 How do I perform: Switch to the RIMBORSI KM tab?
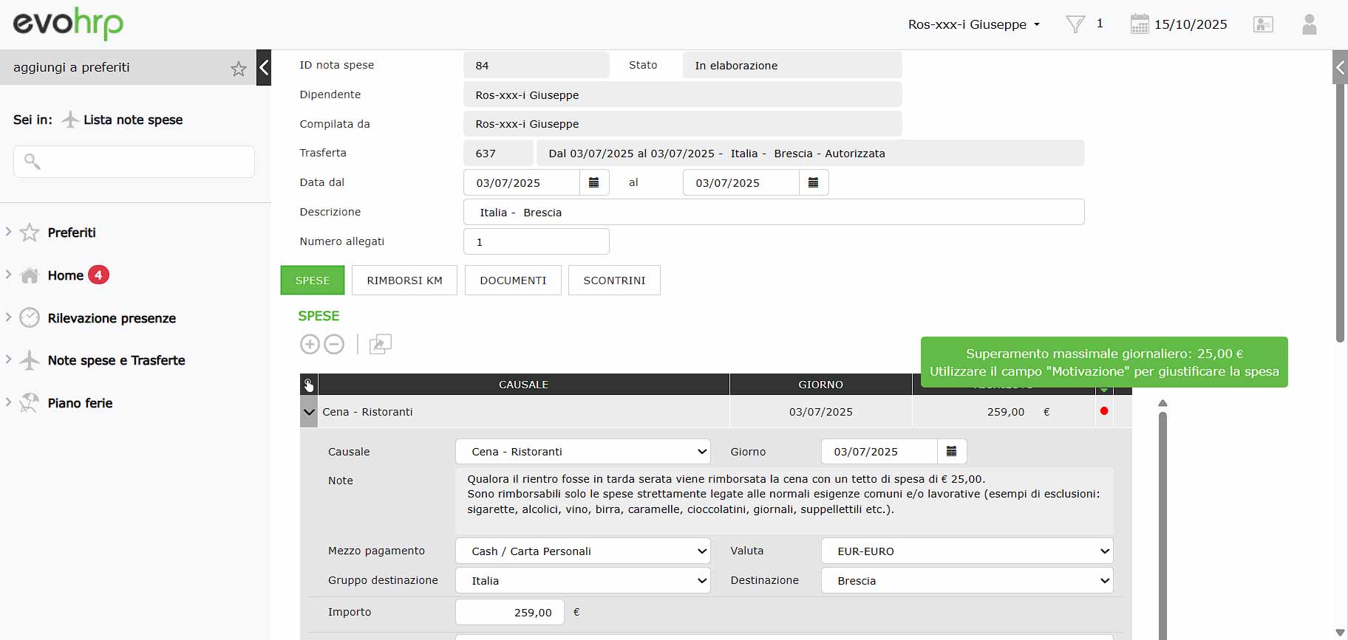(x=404, y=281)
